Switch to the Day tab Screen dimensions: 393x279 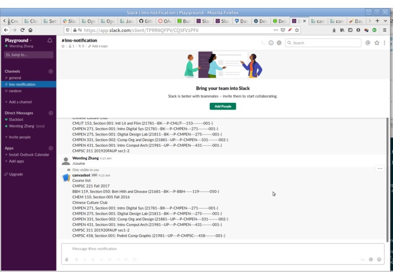(357, 21)
